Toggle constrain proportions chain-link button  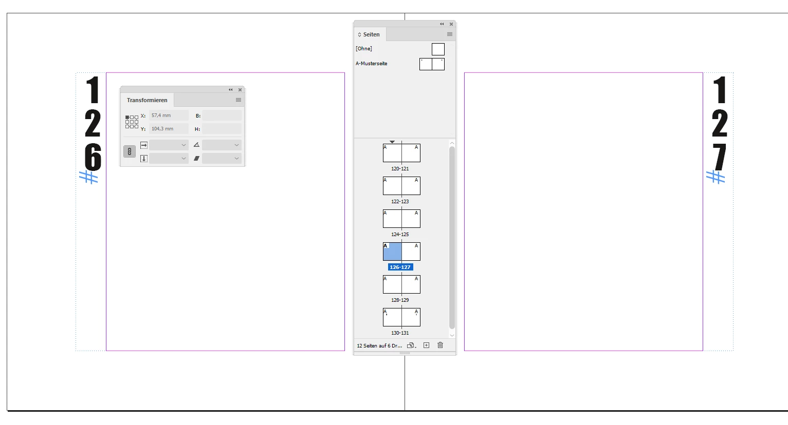pyautogui.click(x=129, y=151)
